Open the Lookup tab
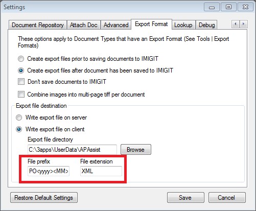The image size is (256, 211). [x=183, y=25]
